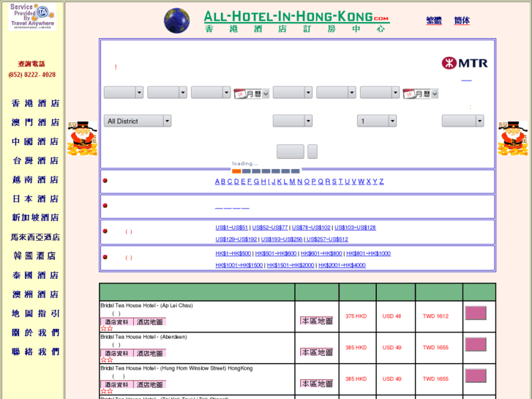Open 日本酒店 in the sidebar
The height and width of the screenshot is (399, 532).
click(35, 198)
